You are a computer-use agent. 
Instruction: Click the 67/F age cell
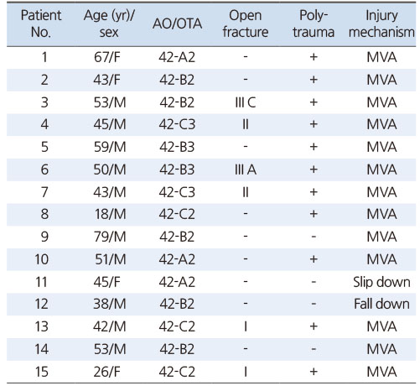click(107, 57)
